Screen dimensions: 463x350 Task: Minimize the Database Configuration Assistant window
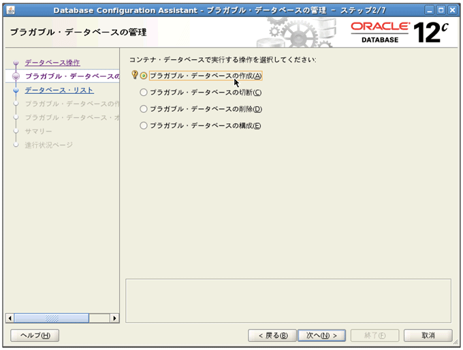click(430, 10)
